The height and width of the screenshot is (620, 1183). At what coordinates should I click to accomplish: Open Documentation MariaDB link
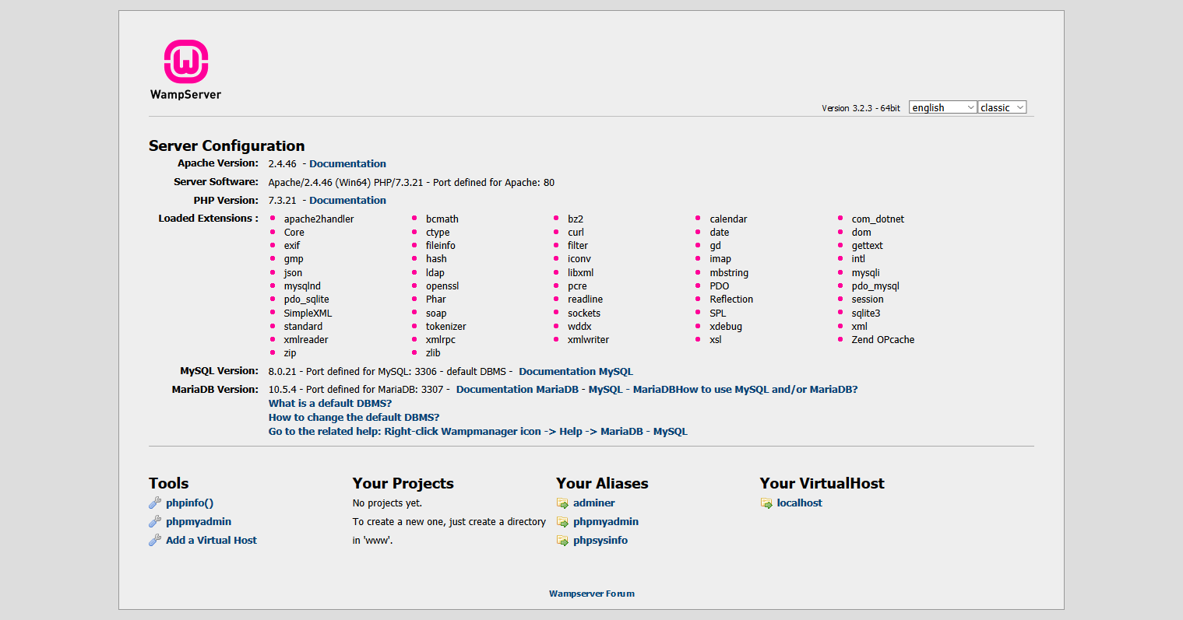coord(517,390)
